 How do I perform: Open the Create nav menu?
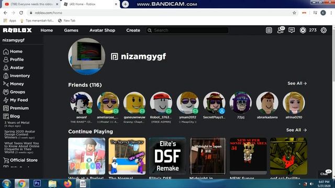click(133, 30)
